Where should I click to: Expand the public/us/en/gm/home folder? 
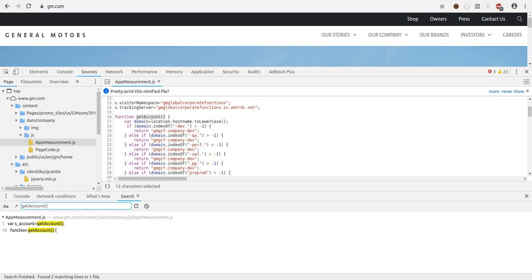pos(16,157)
